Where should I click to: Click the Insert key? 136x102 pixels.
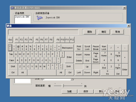(79, 55)
